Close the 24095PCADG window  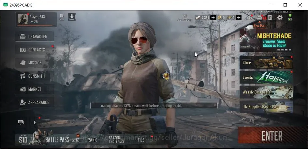[x=300, y=5]
